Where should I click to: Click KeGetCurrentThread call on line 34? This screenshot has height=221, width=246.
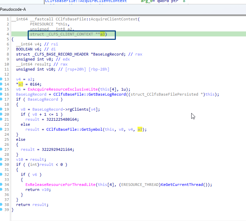[x=182, y=185]
